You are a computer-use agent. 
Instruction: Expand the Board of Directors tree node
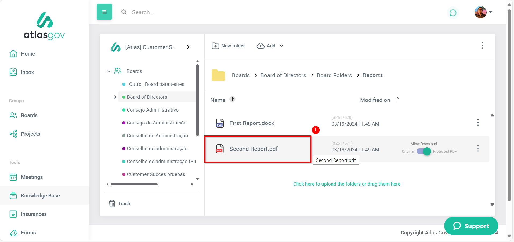tap(115, 97)
